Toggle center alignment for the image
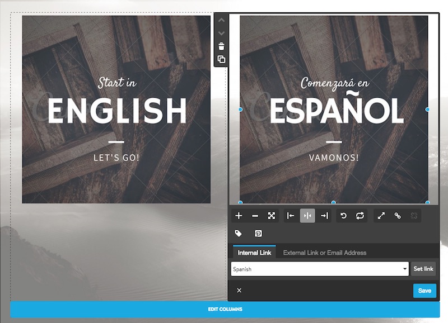448x323 pixels. [x=307, y=216]
